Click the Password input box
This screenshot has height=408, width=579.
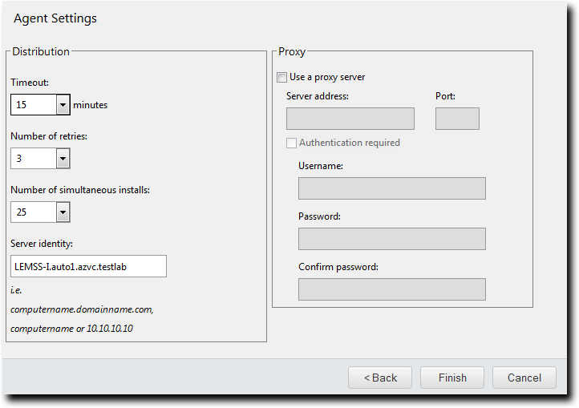pos(391,239)
